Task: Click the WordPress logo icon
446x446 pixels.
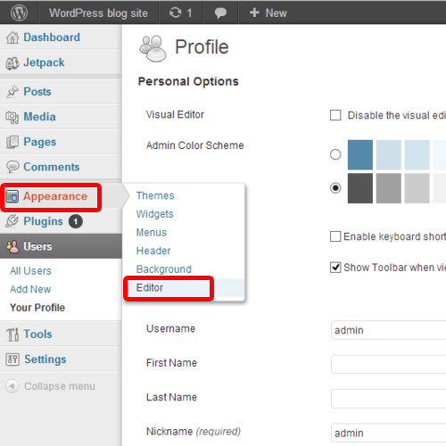Action: (x=19, y=12)
